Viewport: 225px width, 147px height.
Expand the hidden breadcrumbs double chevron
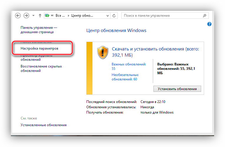(52, 15)
